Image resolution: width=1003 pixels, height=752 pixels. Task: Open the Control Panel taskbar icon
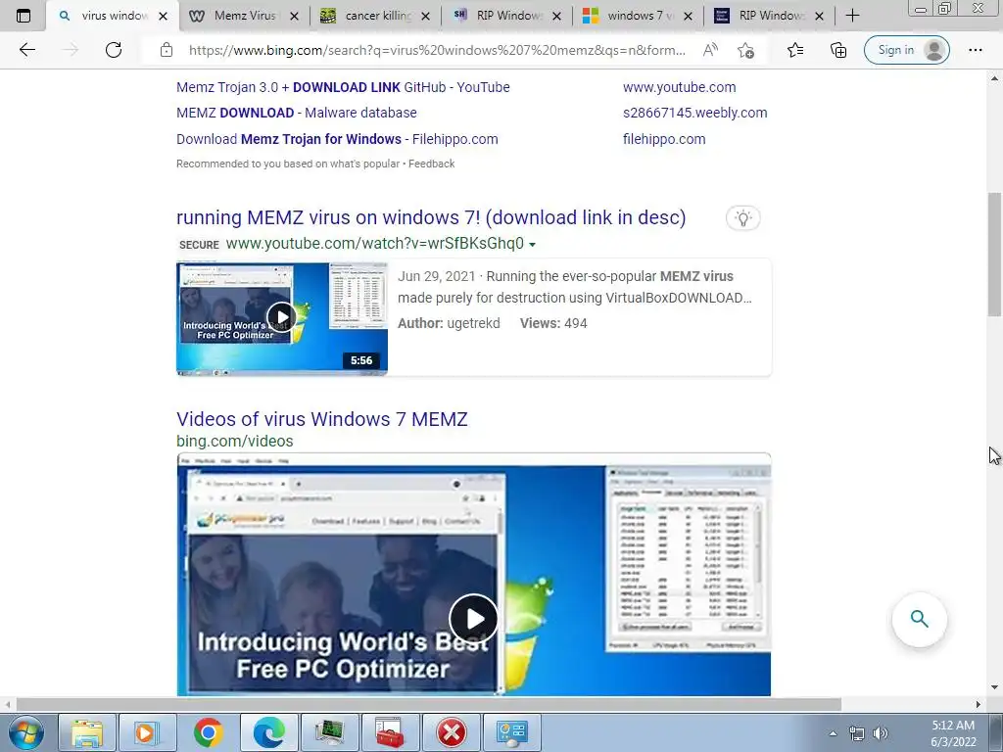pos(511,732)
